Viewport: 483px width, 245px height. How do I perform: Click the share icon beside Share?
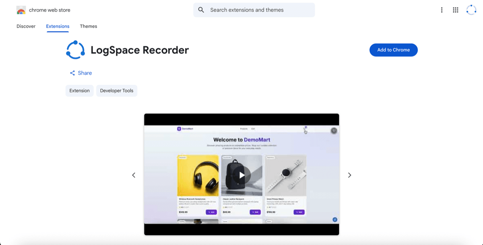[x=72, y=73]
